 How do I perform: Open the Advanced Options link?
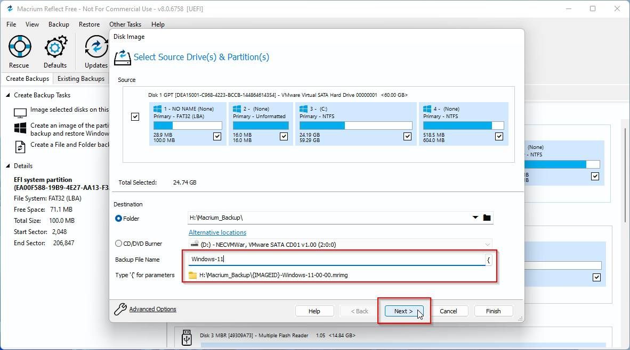click(x=152, y=309)
